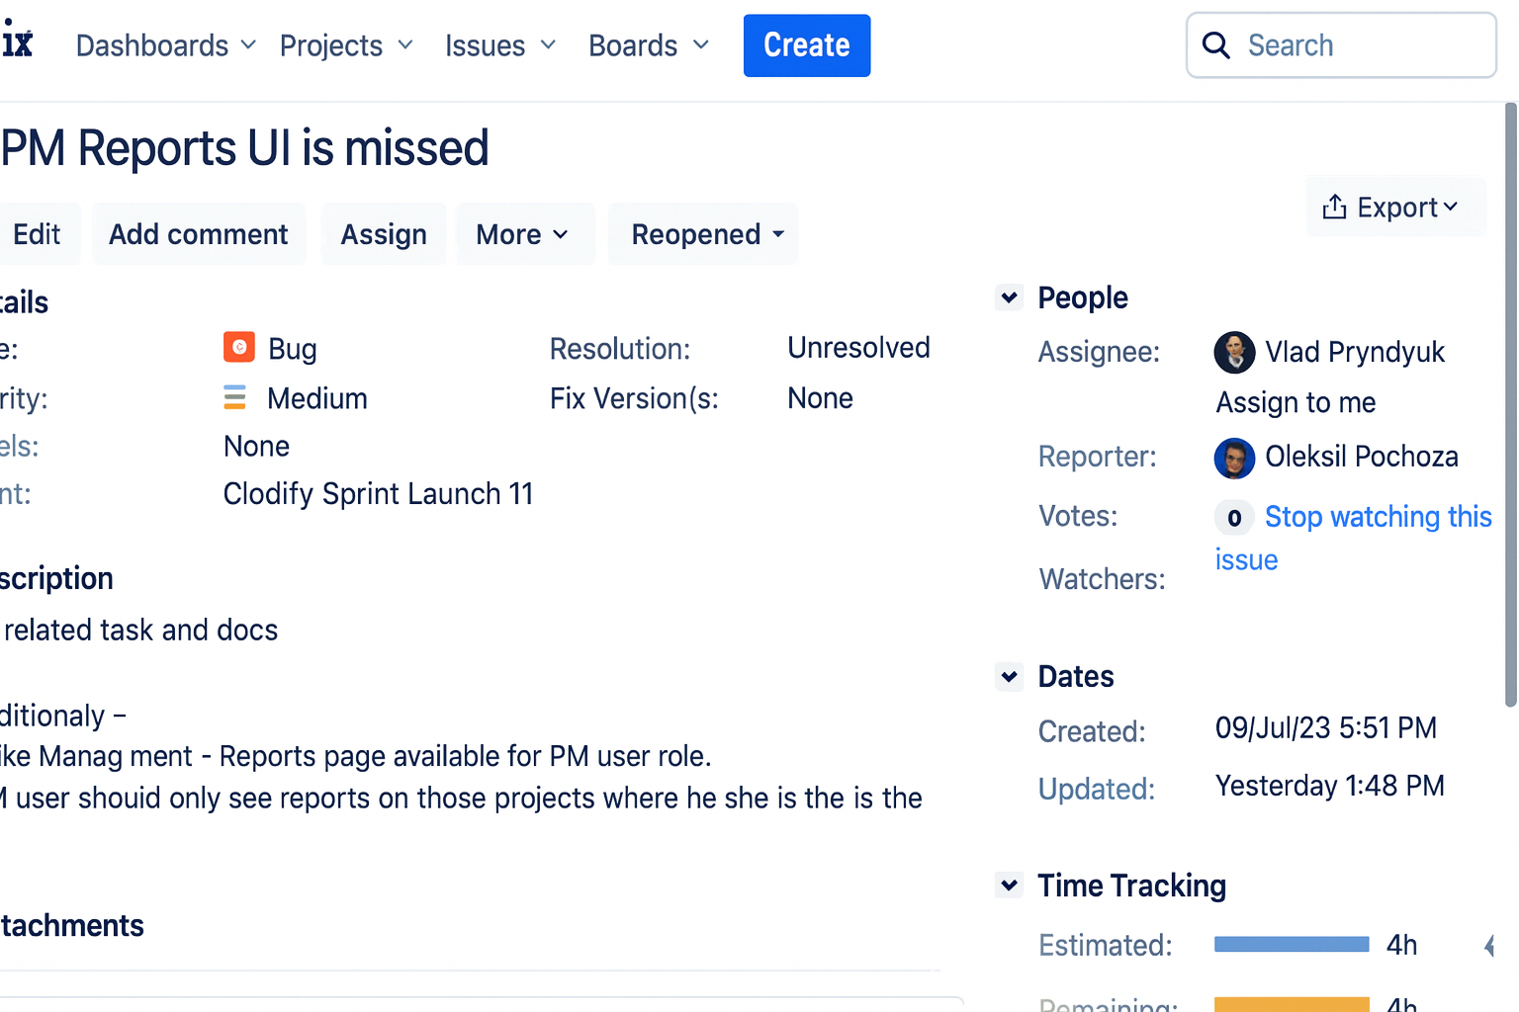Click the Create button
This screenshot has height=1012, width=1519.
tap(806, 45)
